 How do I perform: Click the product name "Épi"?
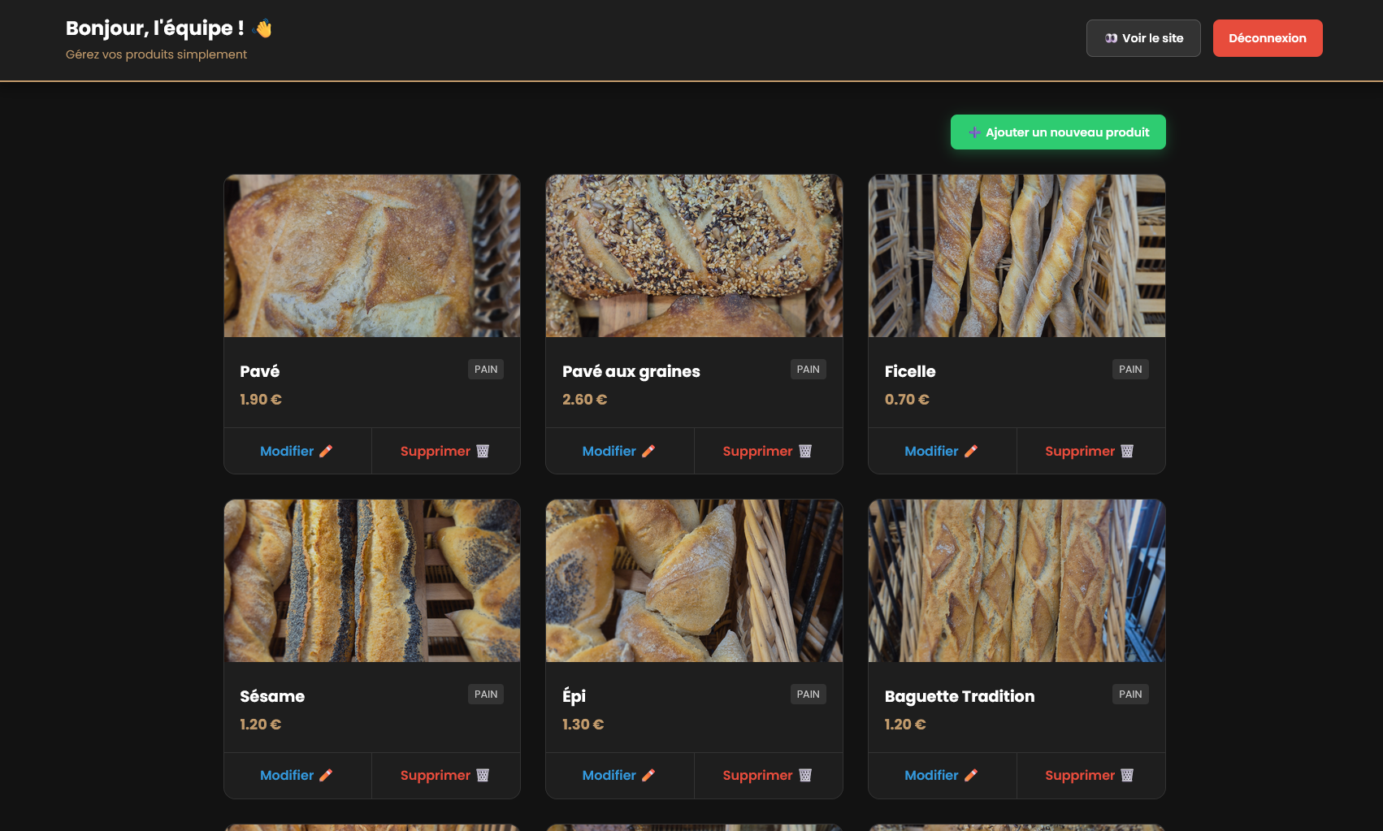(574, 696)
